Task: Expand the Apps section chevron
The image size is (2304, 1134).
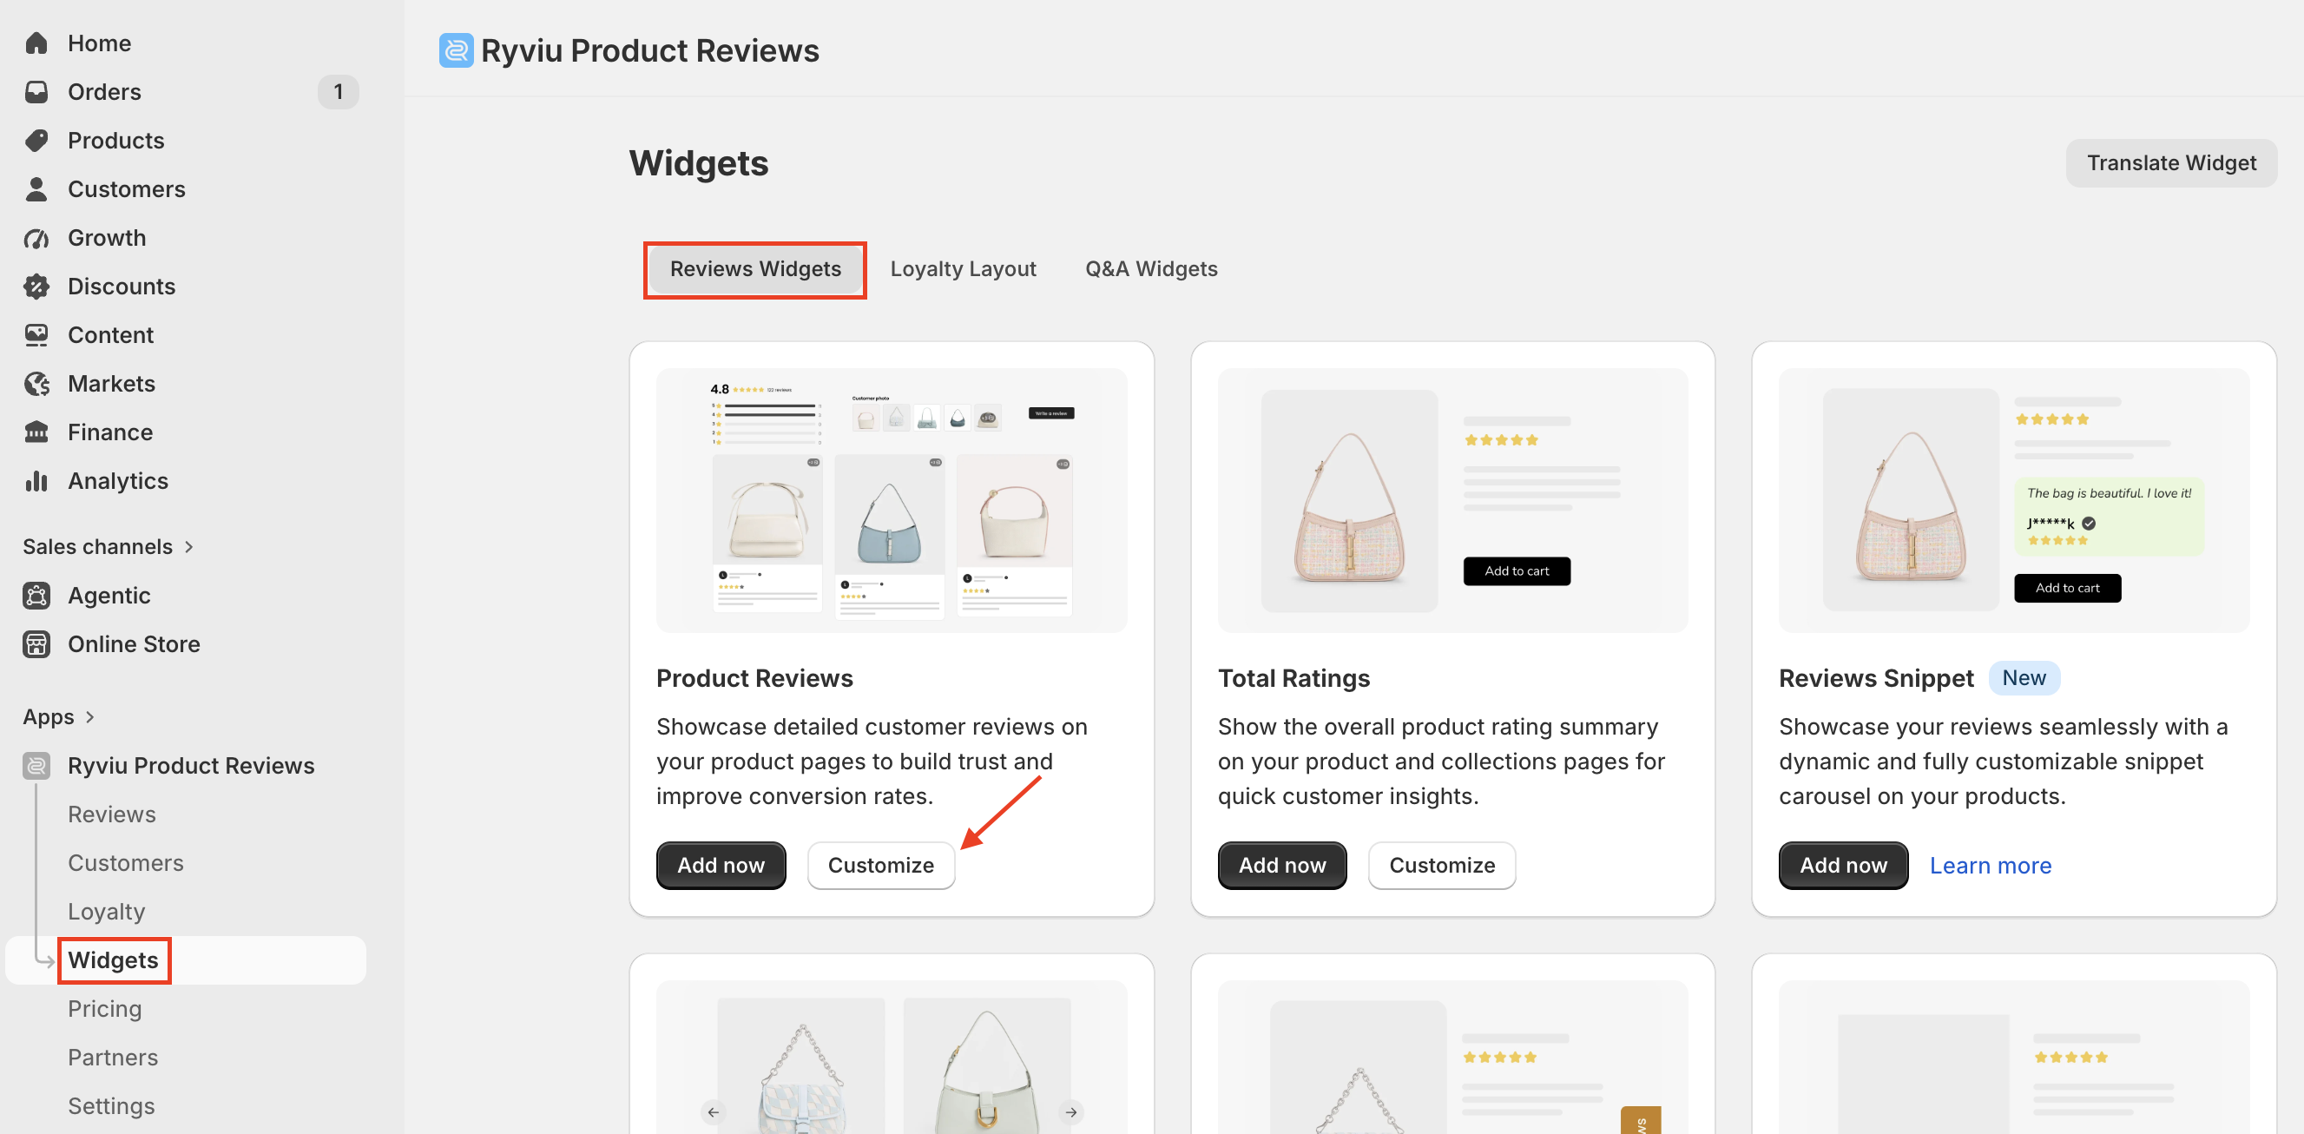Action: coord(89,717)
